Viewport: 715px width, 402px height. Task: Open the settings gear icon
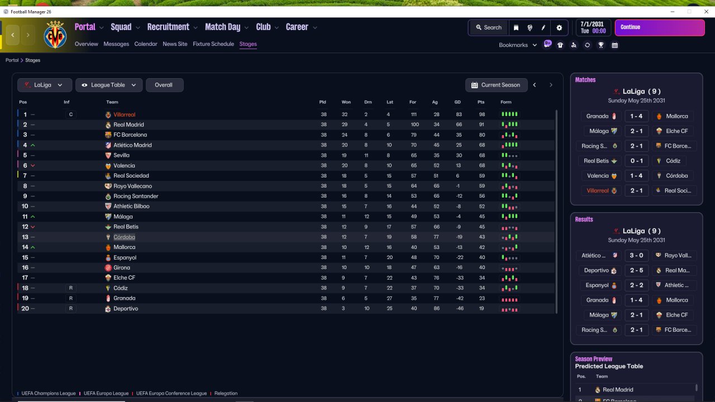pos(559,27)
